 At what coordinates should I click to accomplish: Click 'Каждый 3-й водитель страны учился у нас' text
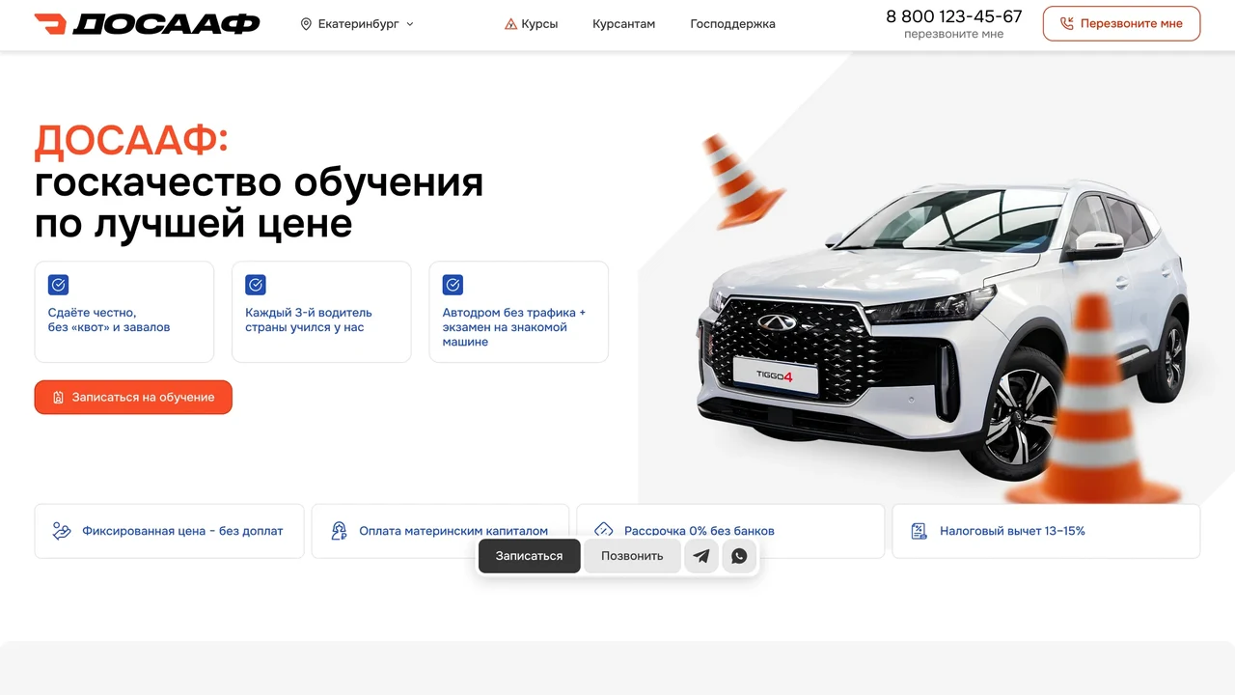tap(309, 320)
